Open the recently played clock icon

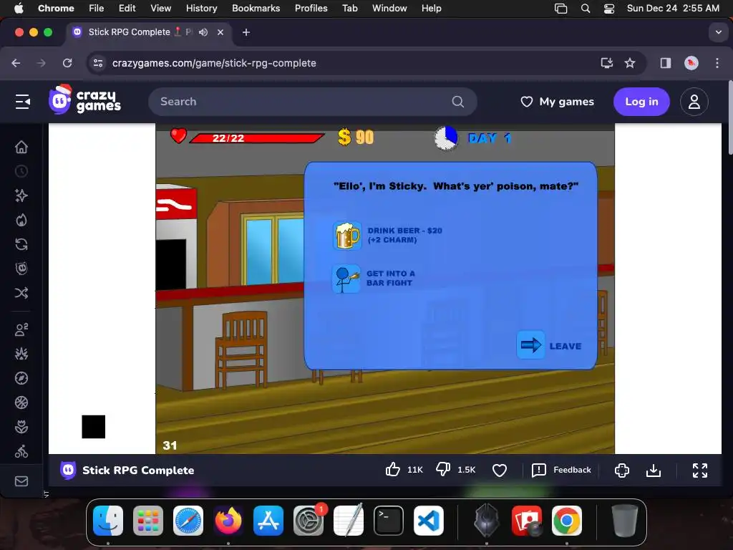coord(21,172)
